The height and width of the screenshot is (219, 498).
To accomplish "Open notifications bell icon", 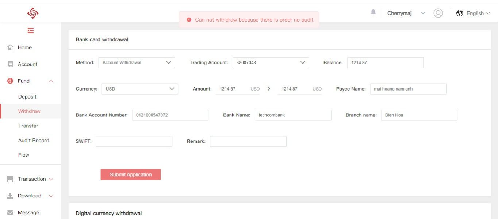I will (x=373, y=13).
